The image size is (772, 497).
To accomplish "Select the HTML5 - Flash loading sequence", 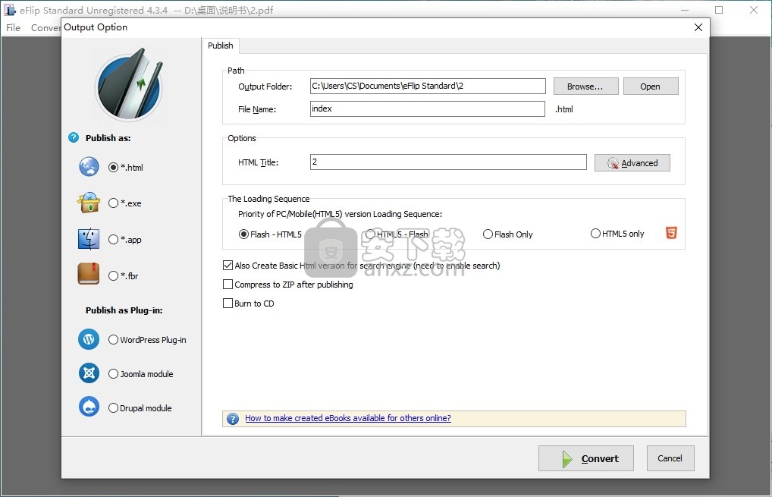I will pyautogui.click(x=397, y=234).
